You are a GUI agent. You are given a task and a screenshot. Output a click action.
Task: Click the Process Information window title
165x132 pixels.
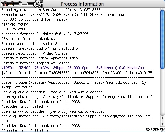[82, 4]
